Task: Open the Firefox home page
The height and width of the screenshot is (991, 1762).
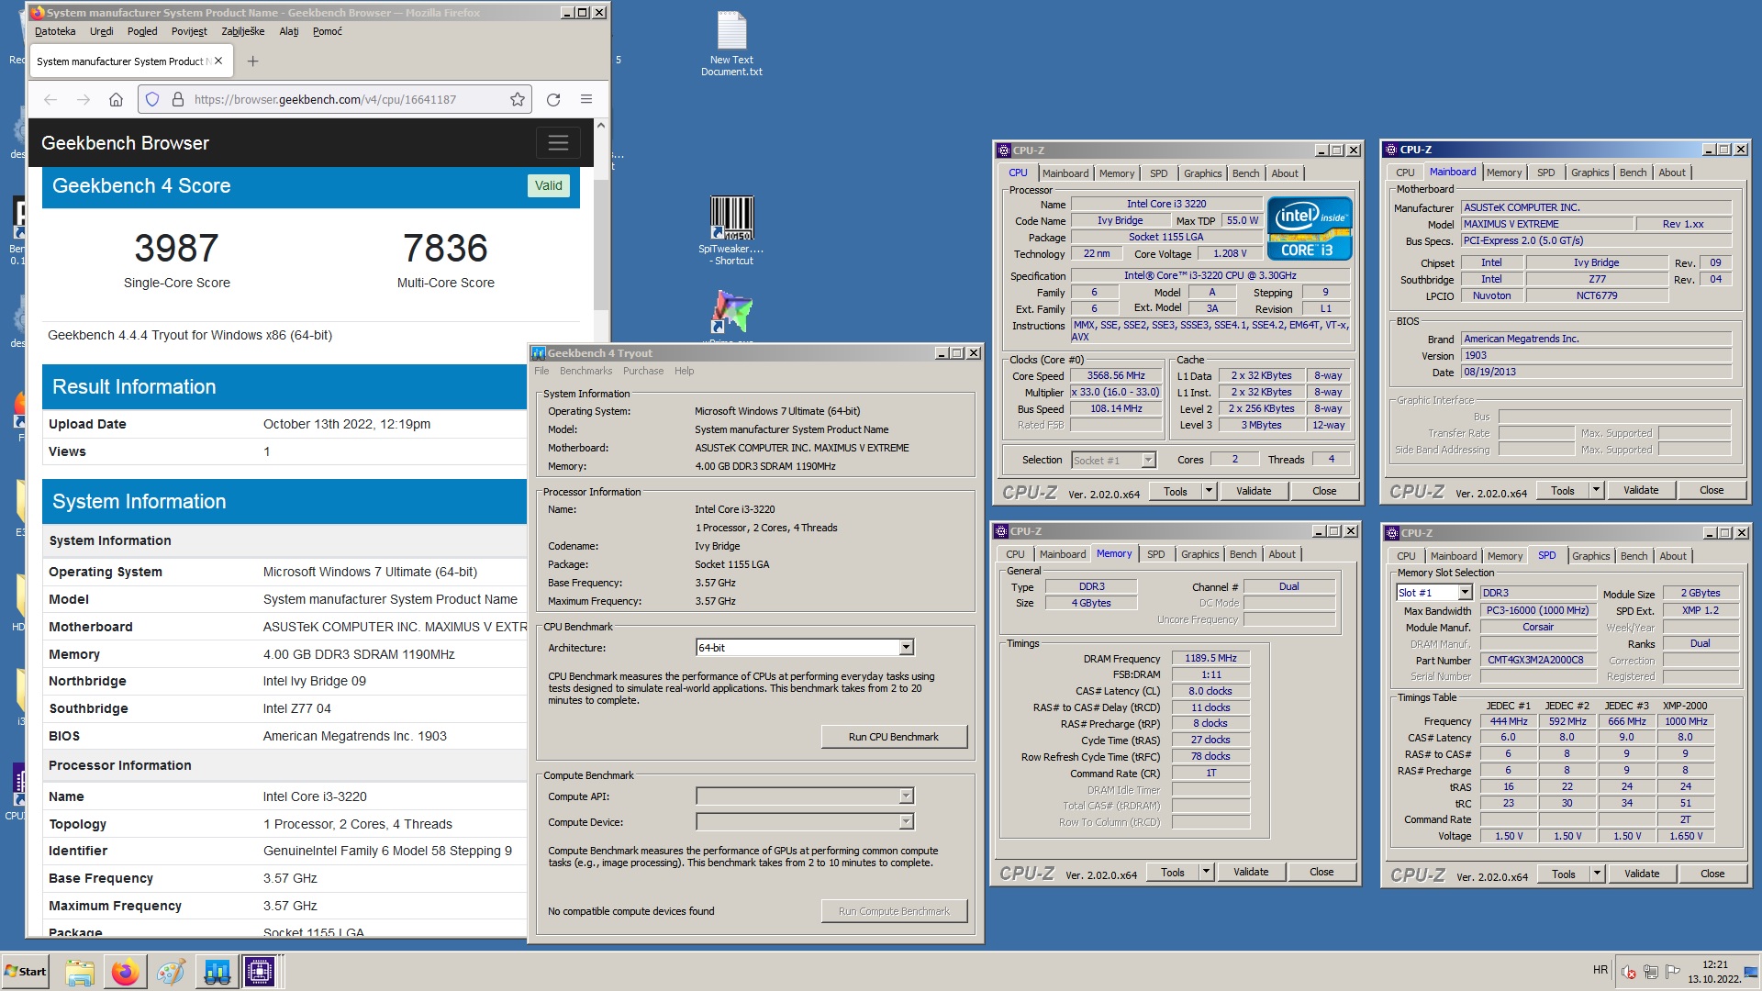Action: click(x=116, y=99)
